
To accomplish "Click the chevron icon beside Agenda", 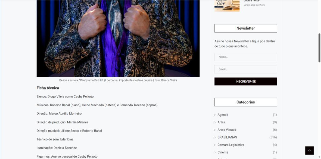I will coord(215,115).
